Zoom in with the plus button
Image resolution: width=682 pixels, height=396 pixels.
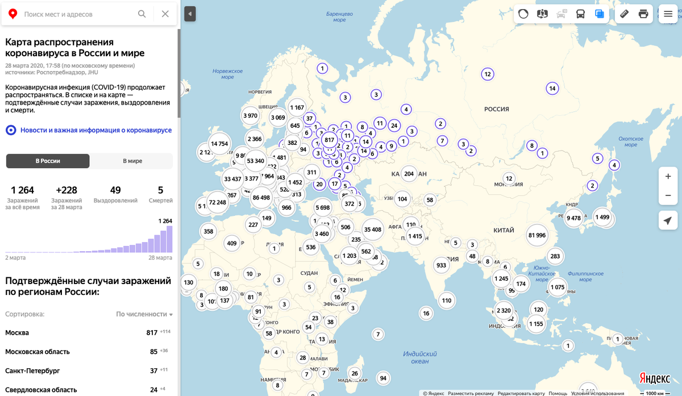click(668, 177)
